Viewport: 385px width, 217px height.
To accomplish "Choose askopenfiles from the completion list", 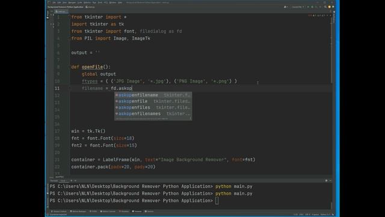I will click(153, 107).
